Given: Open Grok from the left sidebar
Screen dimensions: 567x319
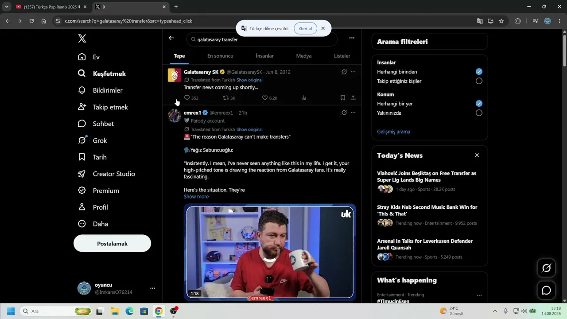Looking at the screenshot, I should click(x=92, y=140).
